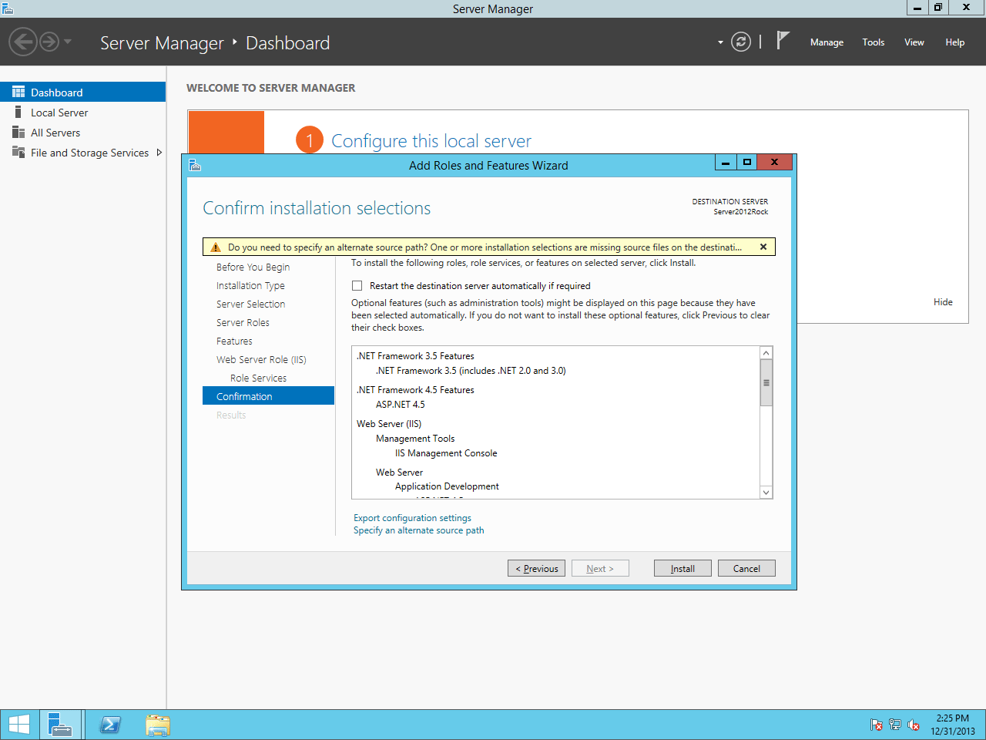Click the forward navigation arrow in Server Manager
986x740 pixels.
pos(49,42)
